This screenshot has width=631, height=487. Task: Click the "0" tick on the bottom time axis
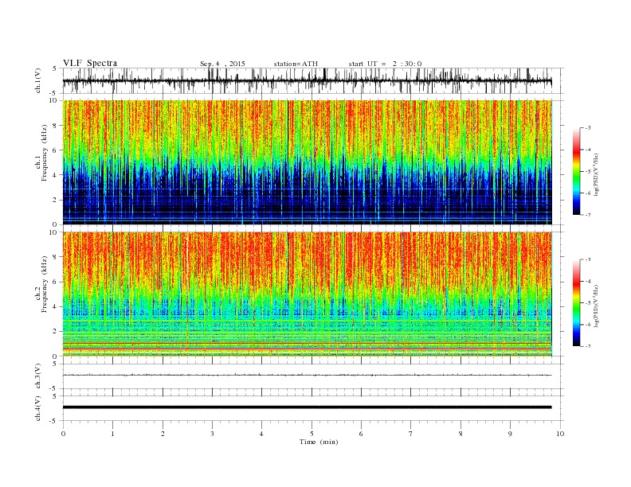63,434
